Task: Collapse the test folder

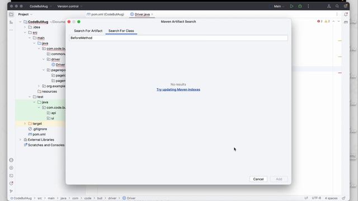Action: [30, 97]
